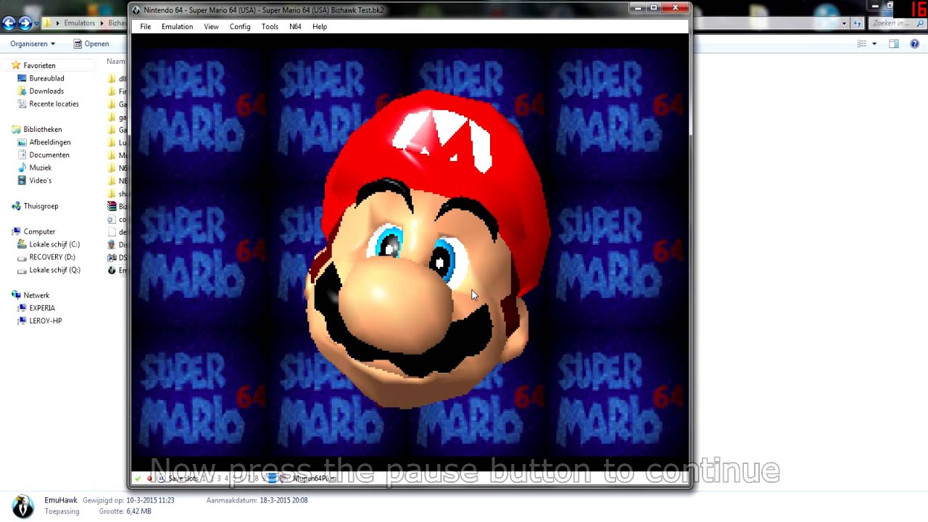Open the EXPERIA network computer
Screen dimensions: 928x522
point(42,308)
